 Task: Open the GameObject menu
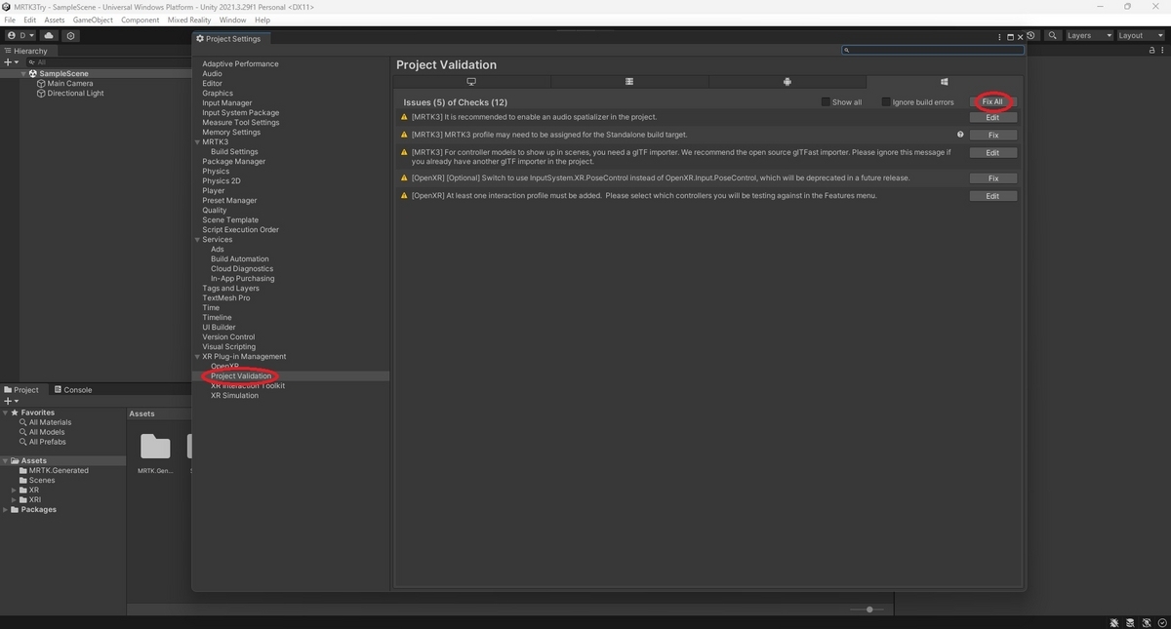(94, 20)
